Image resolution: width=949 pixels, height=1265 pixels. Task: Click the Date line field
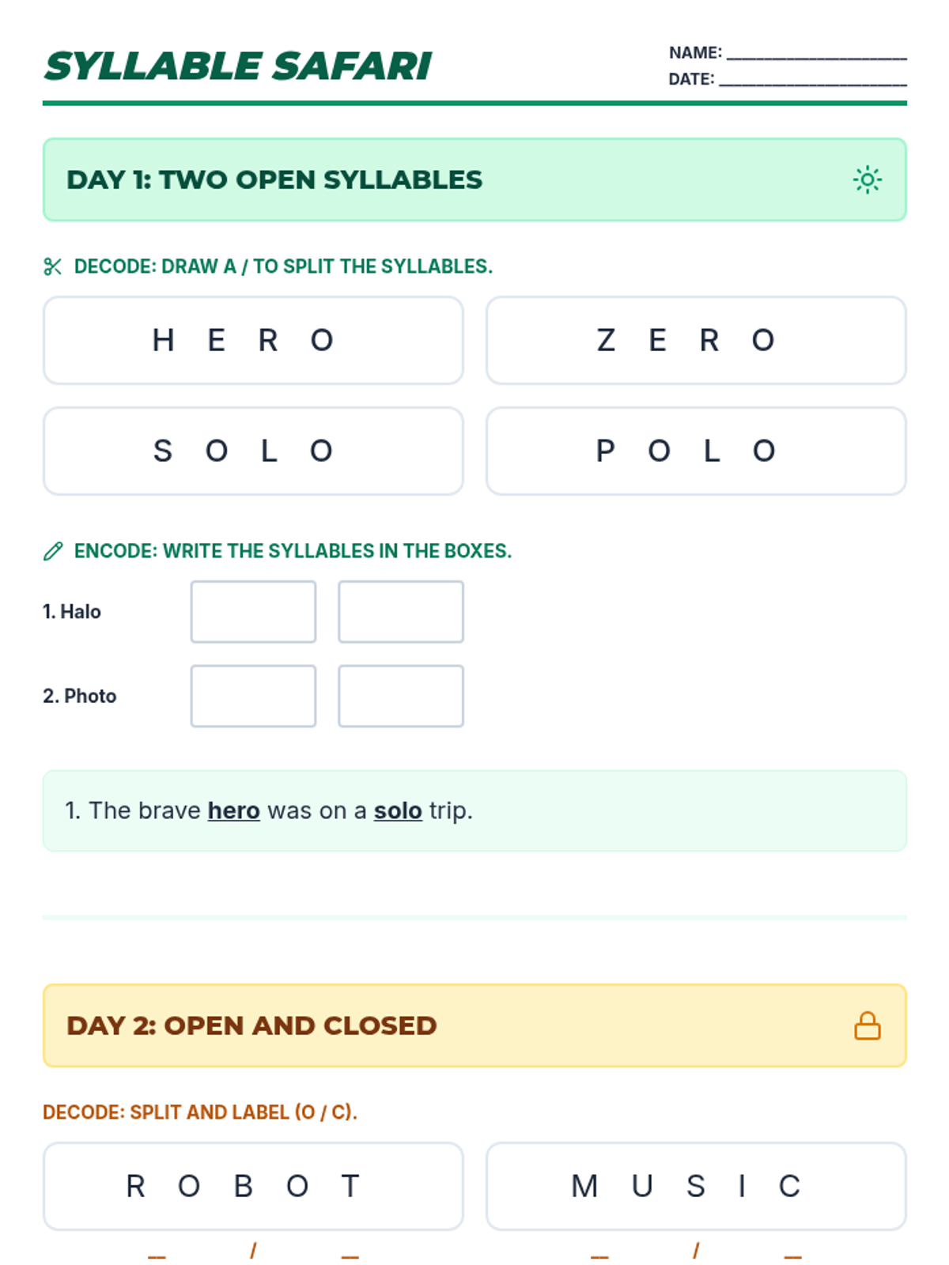click(x=812, y=79)
